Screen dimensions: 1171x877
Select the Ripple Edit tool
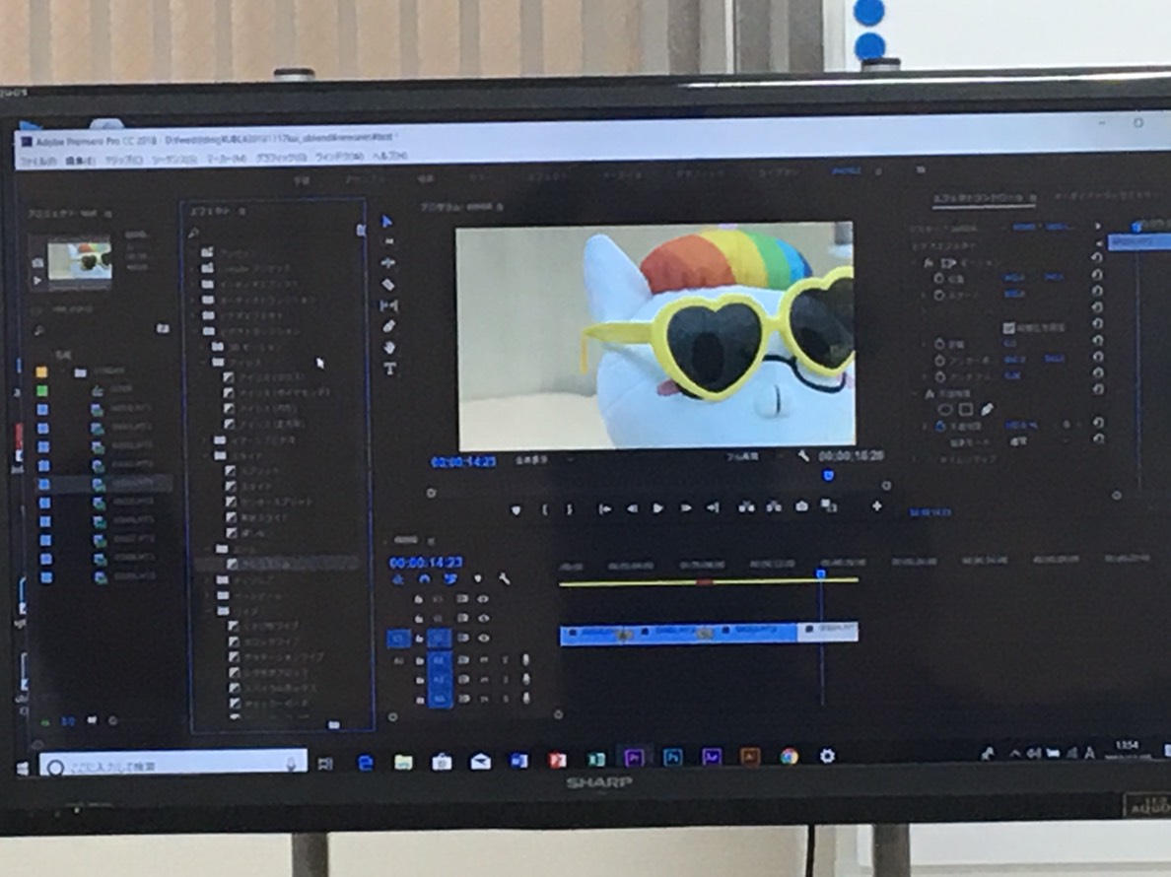click(x=388, y=263)
